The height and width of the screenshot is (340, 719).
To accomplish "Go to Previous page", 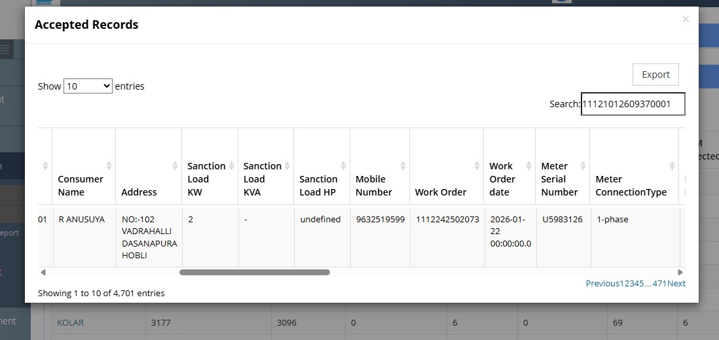I will pos(602,283).
